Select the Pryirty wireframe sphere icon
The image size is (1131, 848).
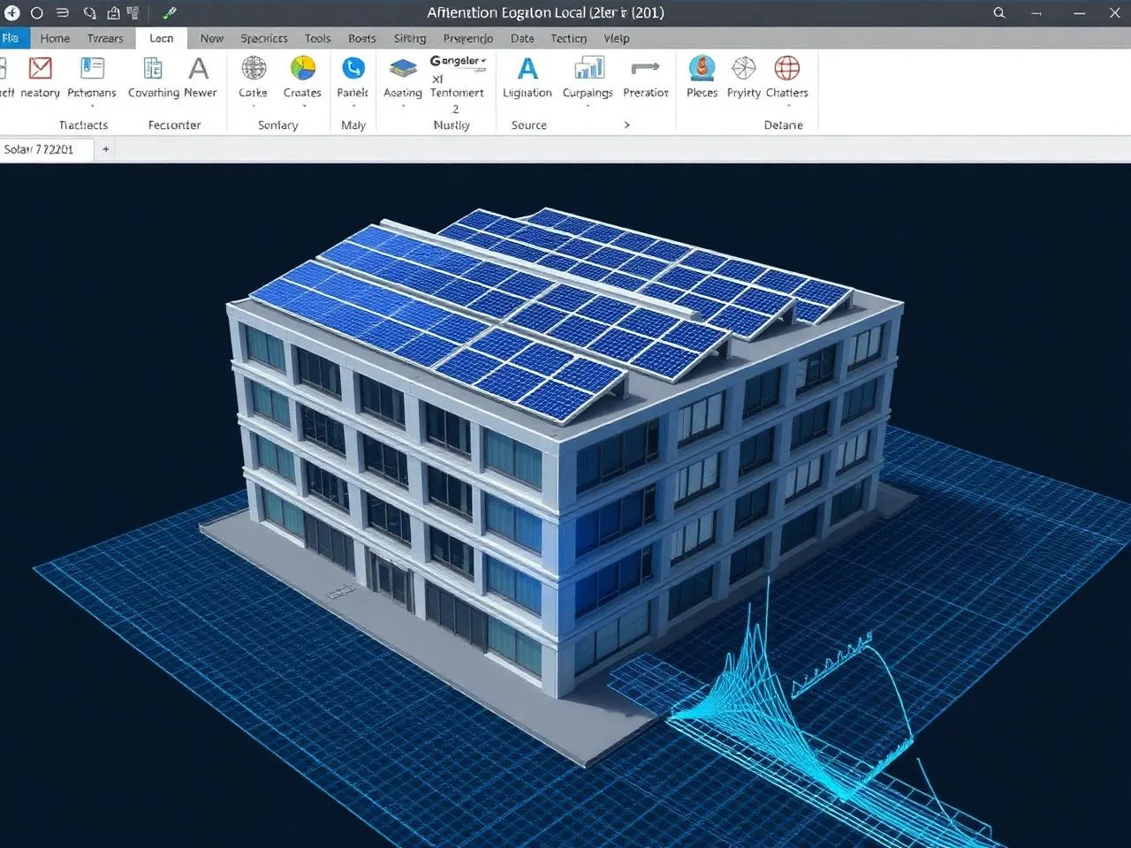(x=744, y=68)
